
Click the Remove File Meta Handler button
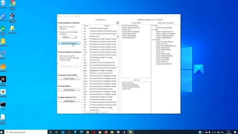pyautogui.click(x=69, y=66)
